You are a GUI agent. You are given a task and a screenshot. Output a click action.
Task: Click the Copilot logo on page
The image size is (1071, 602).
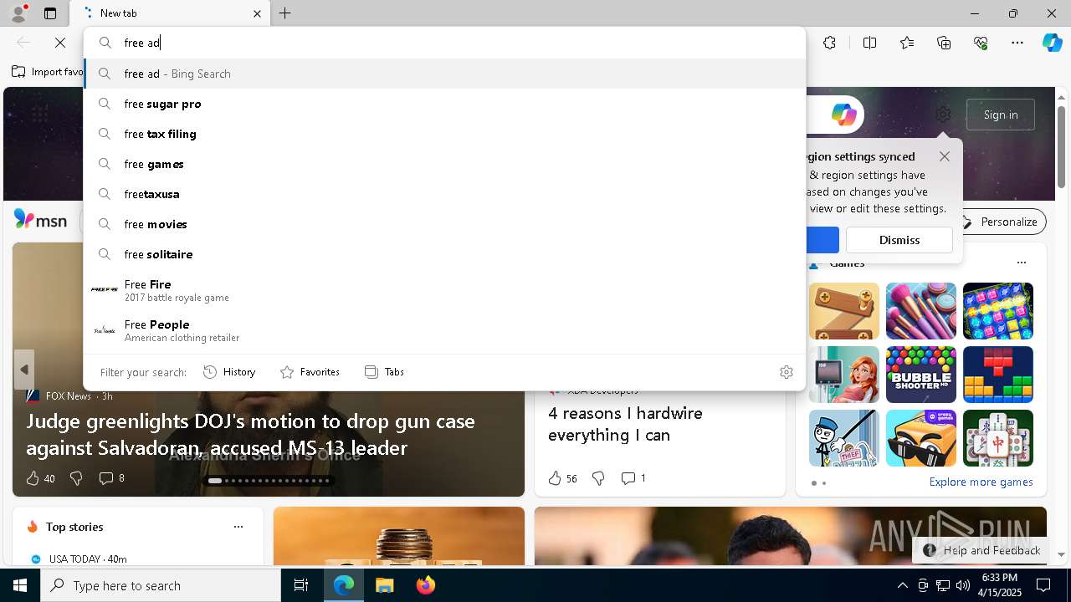(x=843, y=115)
